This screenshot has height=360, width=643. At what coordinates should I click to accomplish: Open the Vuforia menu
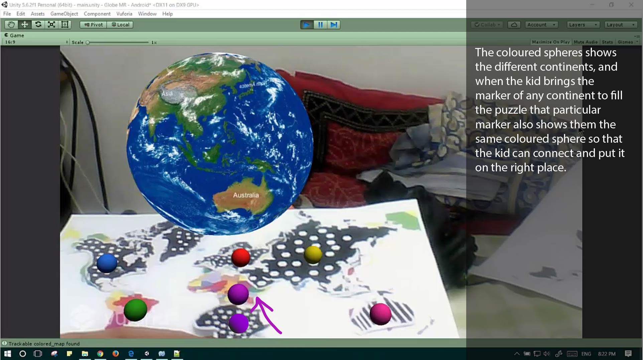click(124, 14)
